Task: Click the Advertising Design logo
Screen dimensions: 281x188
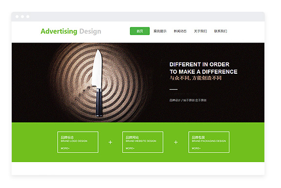Action: [71, 31]
